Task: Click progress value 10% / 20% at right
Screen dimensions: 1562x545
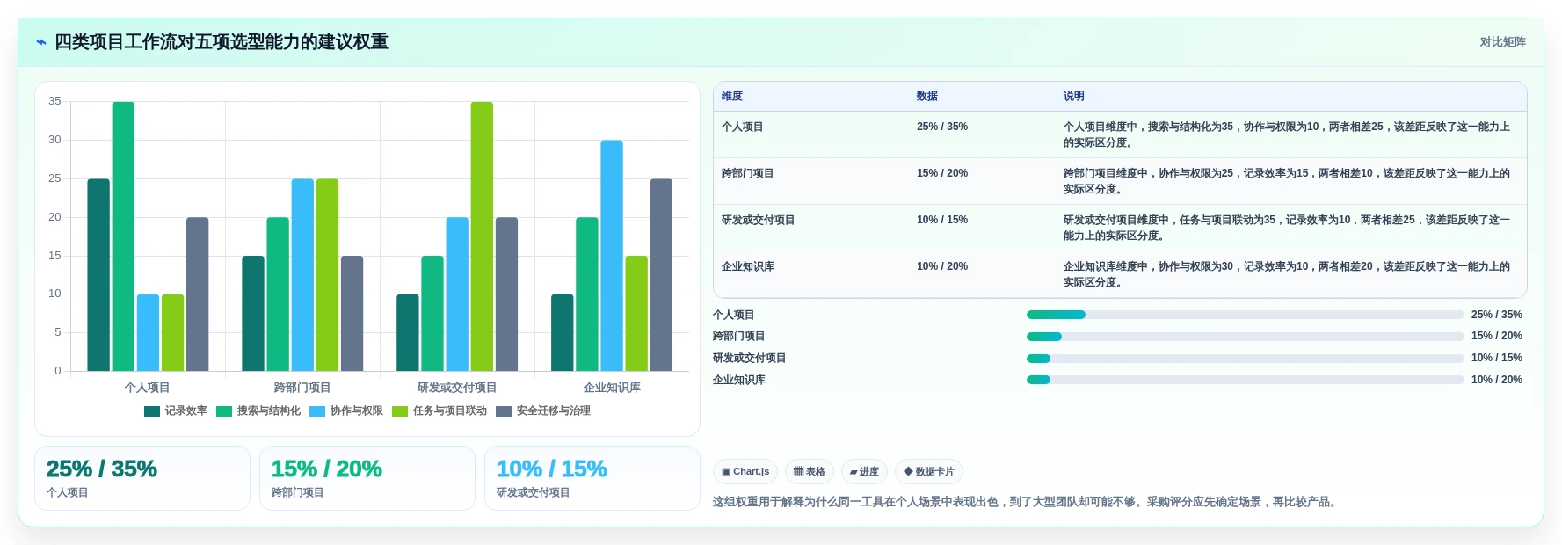Action: point(1497,380)
